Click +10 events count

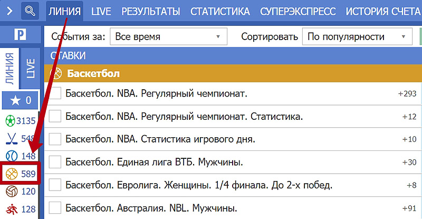[409, 139]
